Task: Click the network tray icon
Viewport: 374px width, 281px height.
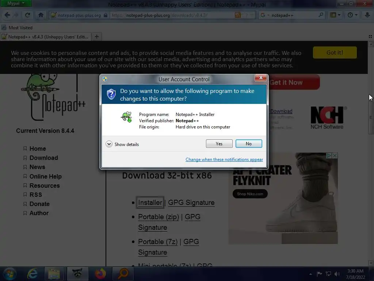Action: [x=328, y=274]
